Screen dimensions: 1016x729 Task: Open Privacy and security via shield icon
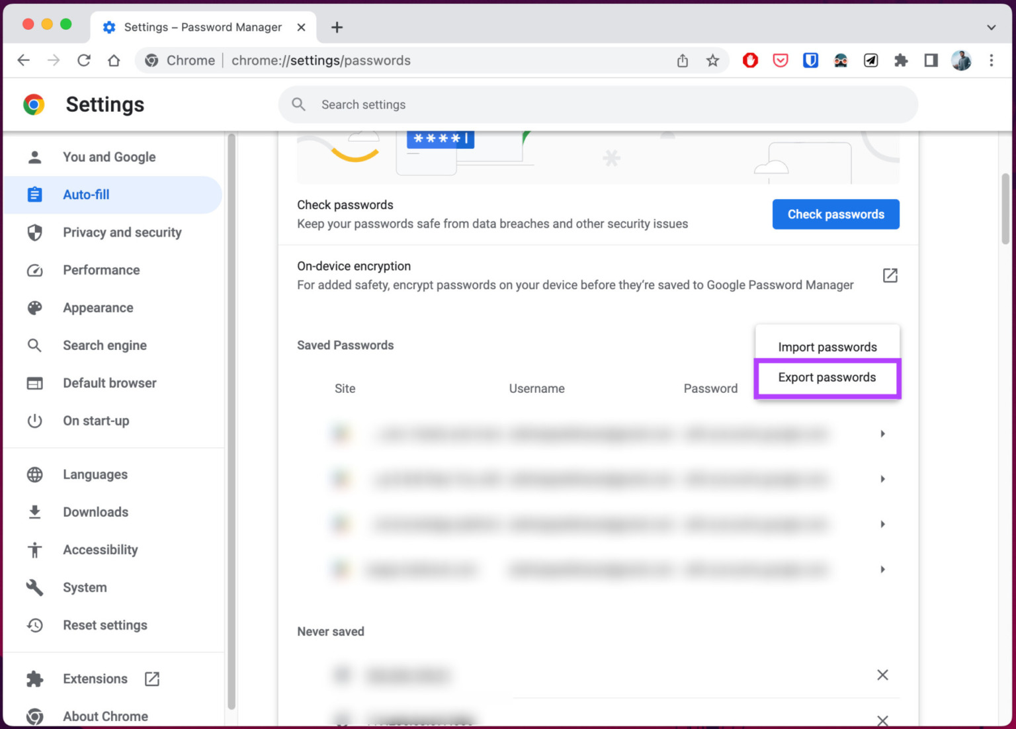tap(34, 232)
